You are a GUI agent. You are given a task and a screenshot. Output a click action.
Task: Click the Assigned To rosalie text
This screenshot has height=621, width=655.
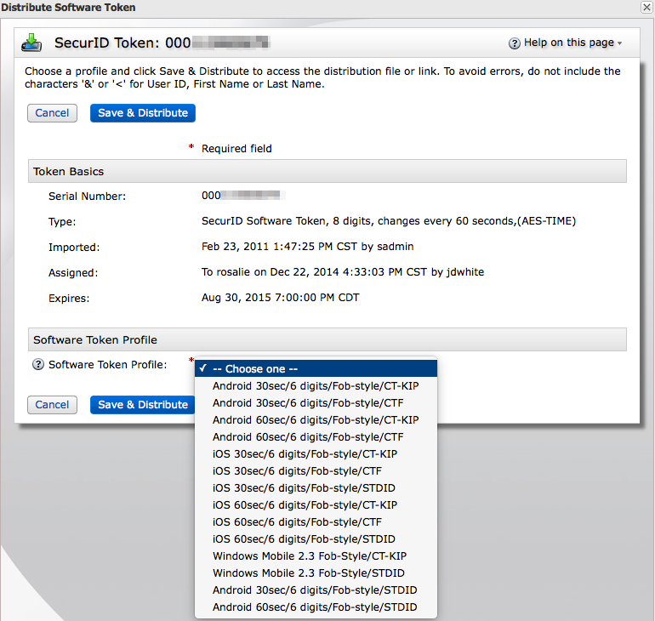coord(343,272)
